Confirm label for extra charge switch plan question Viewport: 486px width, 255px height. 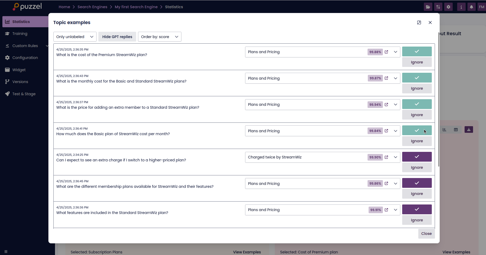click(417, 157)
